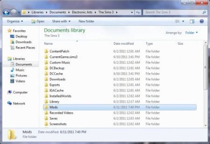Open the Change your view dropdown arrow
This screenshot has width=210, height=144.
pos(183,21)
